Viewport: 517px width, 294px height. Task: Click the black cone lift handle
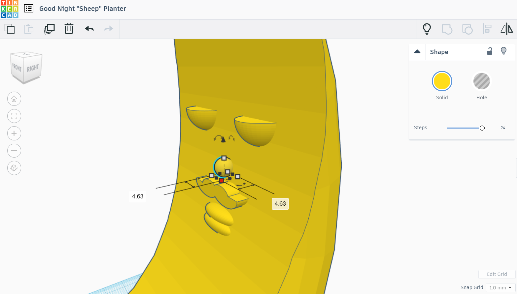click(223, 139)
